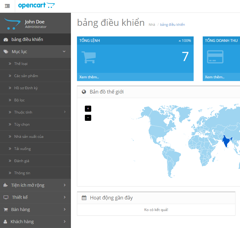Click the 100% indicator in Tổng lệnh tile
The width and height of the screenshot is (240, 228).
point(185,41)
